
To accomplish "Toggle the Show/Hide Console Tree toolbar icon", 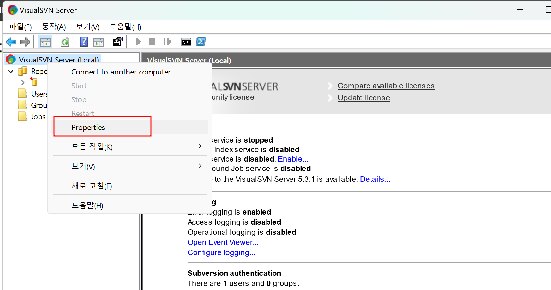I will (x=45, y=42).
